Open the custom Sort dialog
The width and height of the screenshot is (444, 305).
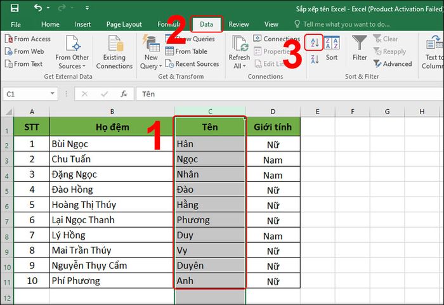[x=332, y=49]
